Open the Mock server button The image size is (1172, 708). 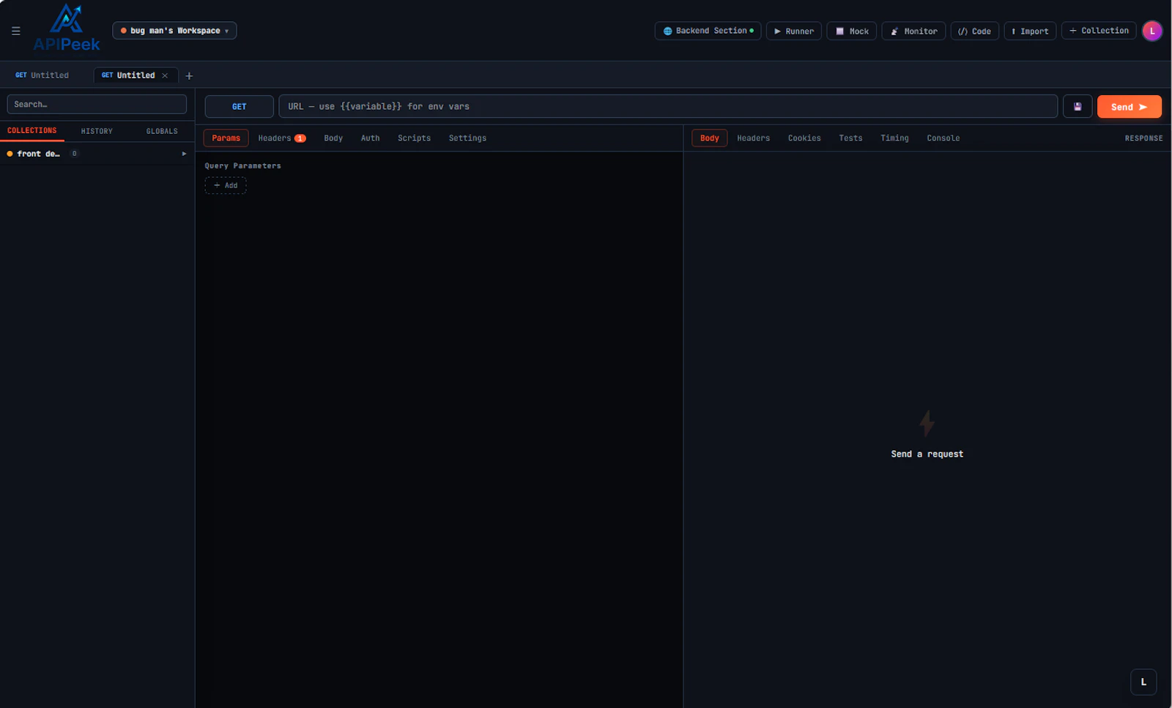(x=851, y=31)
